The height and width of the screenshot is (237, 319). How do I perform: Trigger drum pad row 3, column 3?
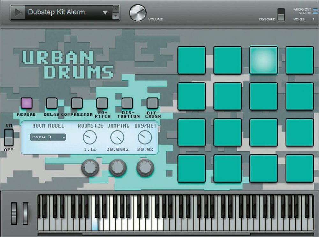coord(264,133)
